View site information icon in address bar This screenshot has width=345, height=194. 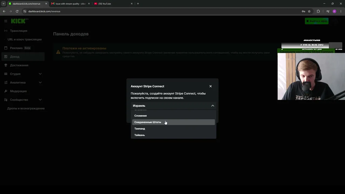tap(25, 11)
